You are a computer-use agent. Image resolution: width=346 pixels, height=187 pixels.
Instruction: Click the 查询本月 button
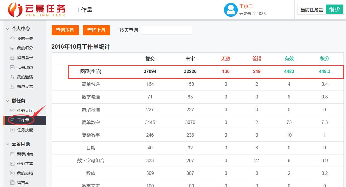(x=65, y=30)
